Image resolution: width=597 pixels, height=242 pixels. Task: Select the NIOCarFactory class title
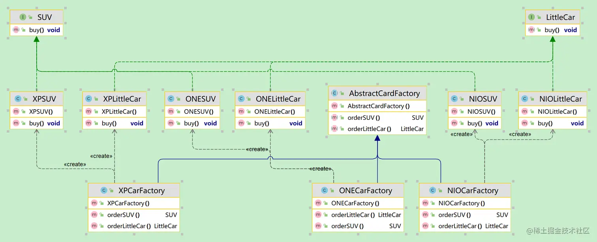(x=473, y=190)
